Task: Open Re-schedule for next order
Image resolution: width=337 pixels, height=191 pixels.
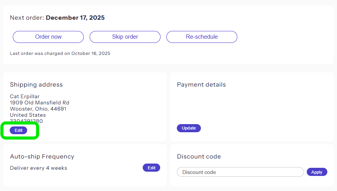Action: pyautogui.click(x=202, y=37)
